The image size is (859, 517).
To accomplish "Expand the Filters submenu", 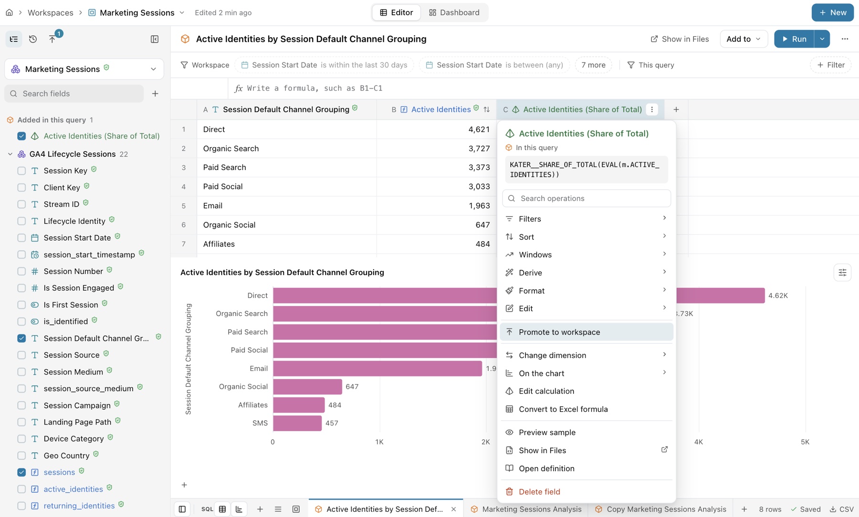I will point(587,219).
